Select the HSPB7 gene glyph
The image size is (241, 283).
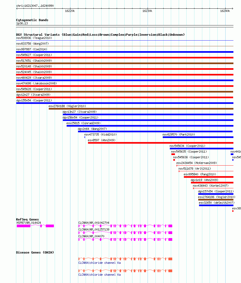point(35,226)
